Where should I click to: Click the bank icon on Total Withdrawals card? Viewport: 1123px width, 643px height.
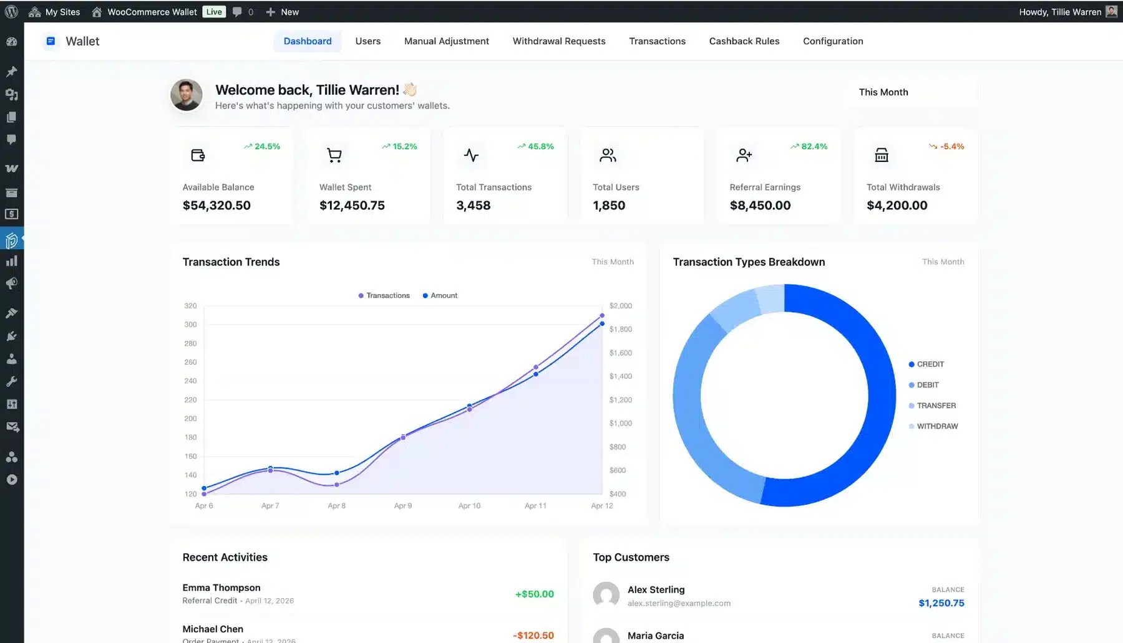pos(882,155)
